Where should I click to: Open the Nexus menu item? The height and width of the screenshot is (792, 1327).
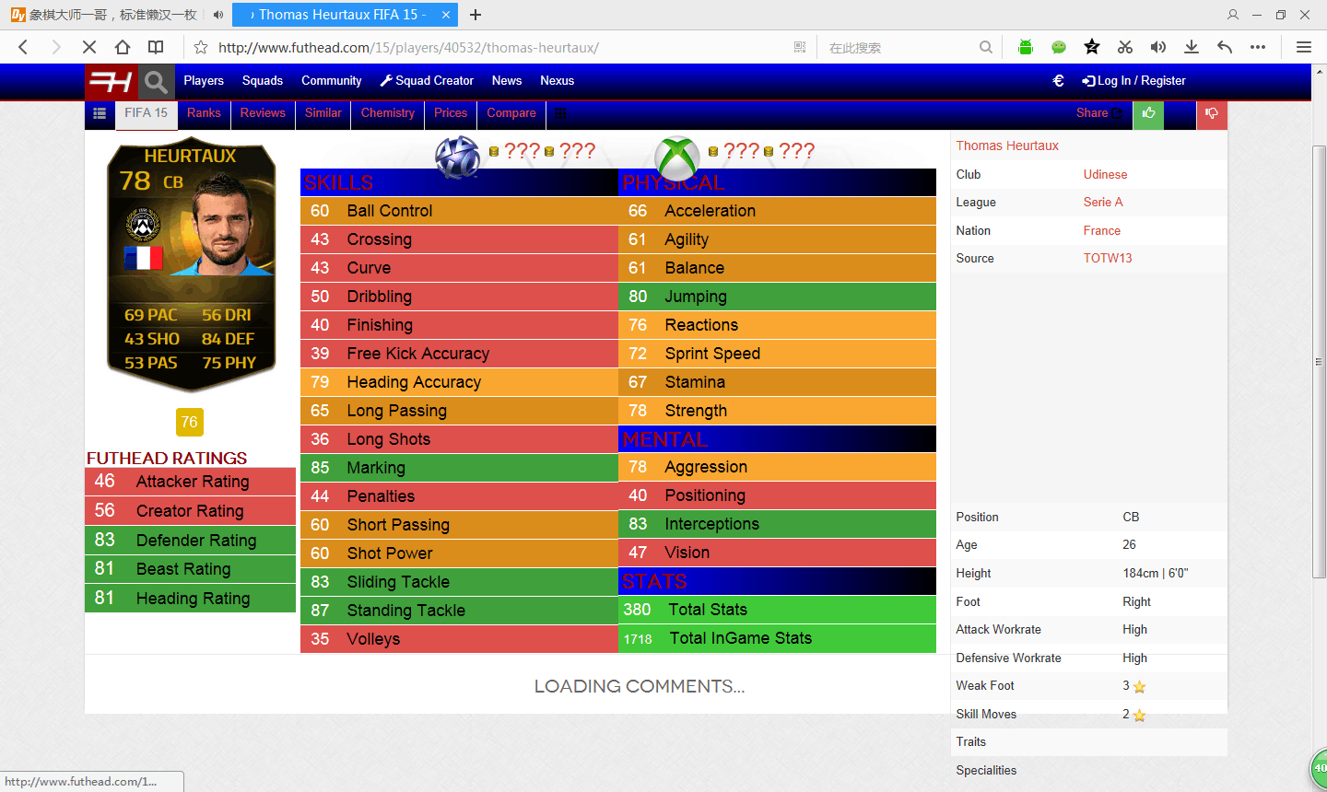tap(558, 81)
